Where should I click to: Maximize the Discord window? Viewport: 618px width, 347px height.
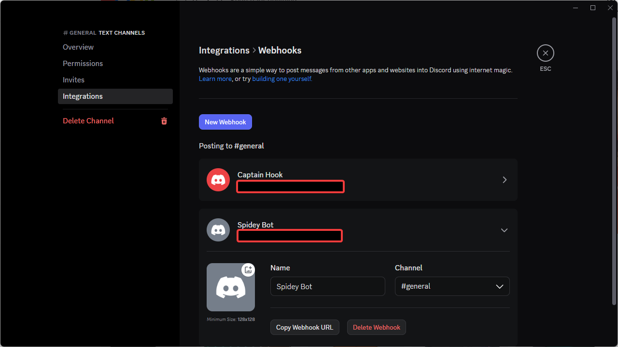593,8
